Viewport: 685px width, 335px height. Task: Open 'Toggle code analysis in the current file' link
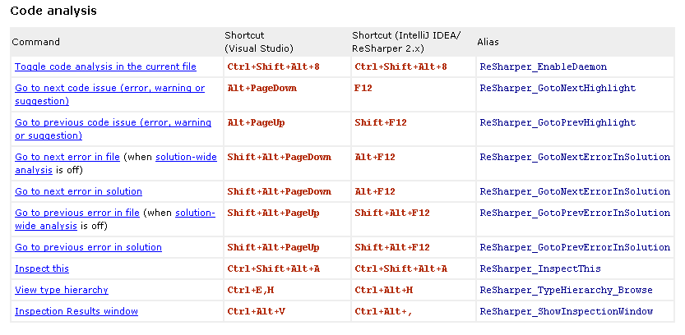[105, 67]
